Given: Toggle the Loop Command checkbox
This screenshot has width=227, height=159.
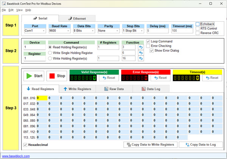Looking at the screenshot, I should [148, 41].
